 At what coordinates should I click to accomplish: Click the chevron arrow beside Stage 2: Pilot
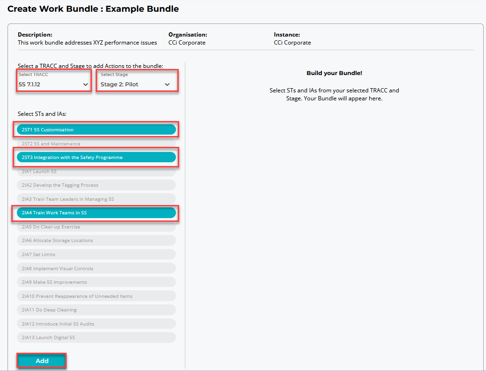167,84
